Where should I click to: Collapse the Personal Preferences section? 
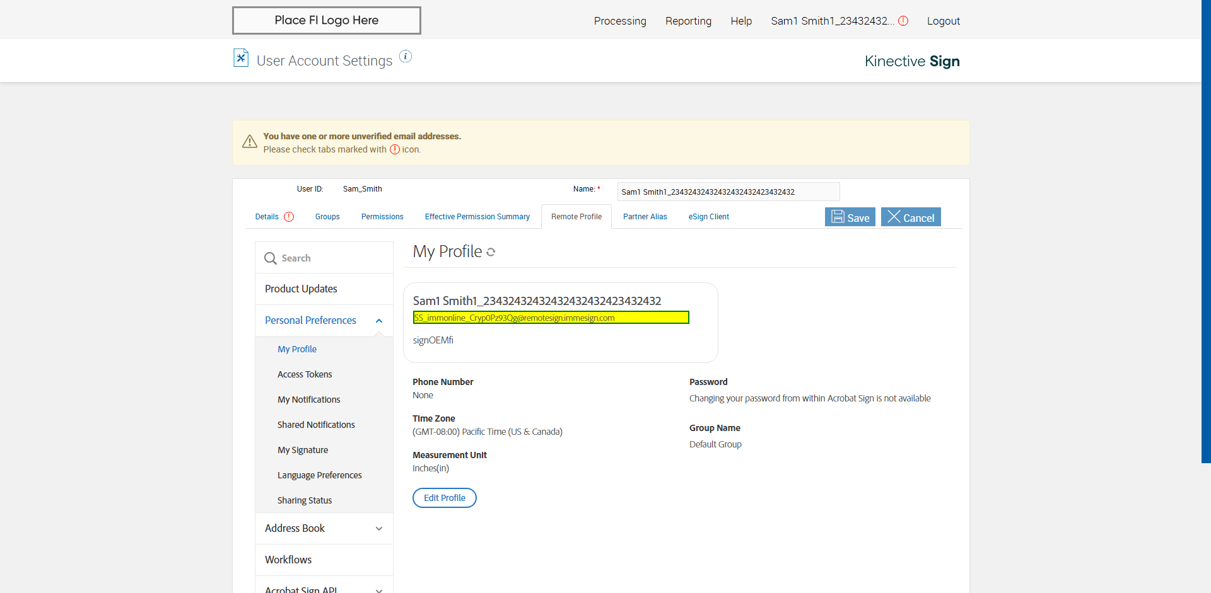pyautogui.click(x=379, y=321)
